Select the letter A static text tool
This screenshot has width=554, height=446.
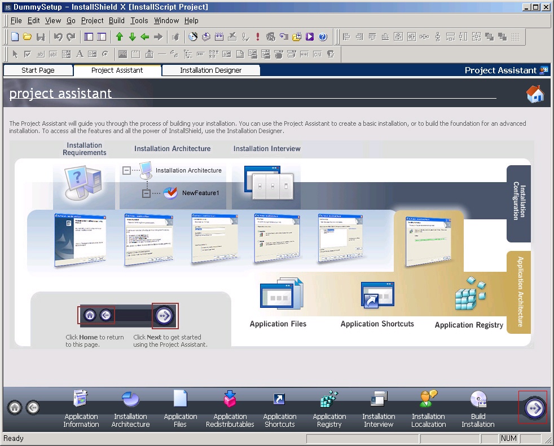coord(80,54)
